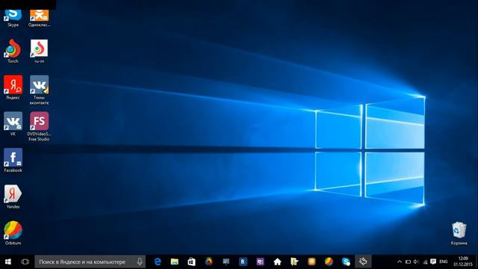This screenshot has width=478, height=269.
Task: Open the battery status tray icon
Action: point(409,262)
